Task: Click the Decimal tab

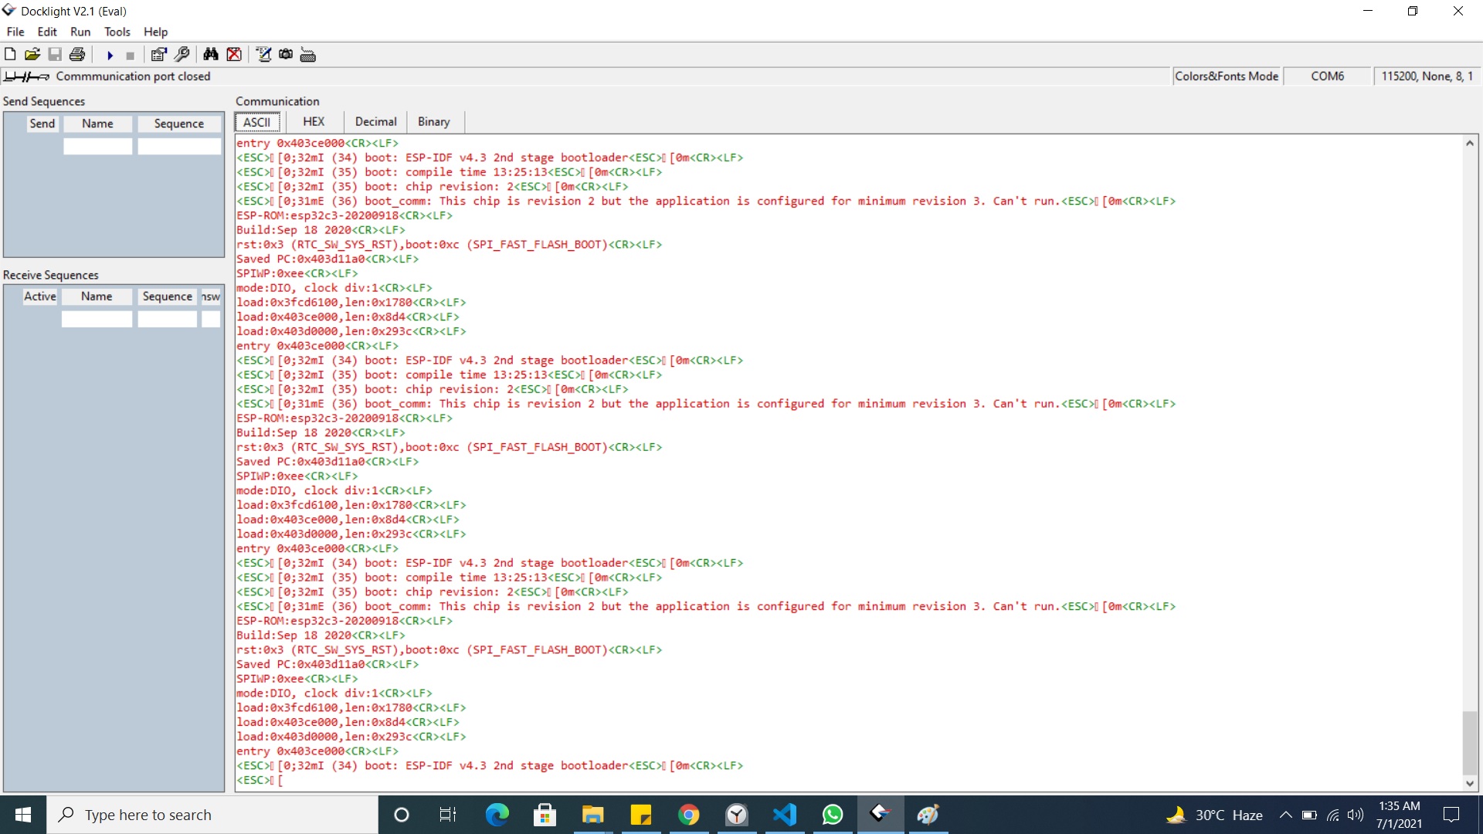Action: click(377, 121)
